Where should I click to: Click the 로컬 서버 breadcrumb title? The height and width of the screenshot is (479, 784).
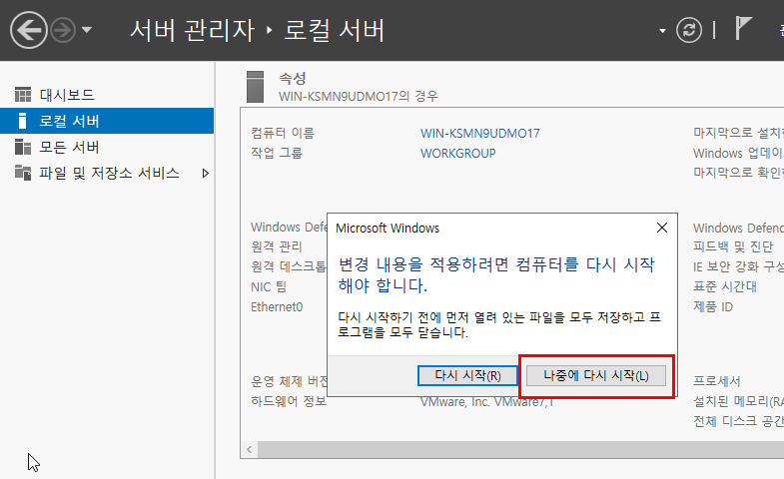pos(334,30)
